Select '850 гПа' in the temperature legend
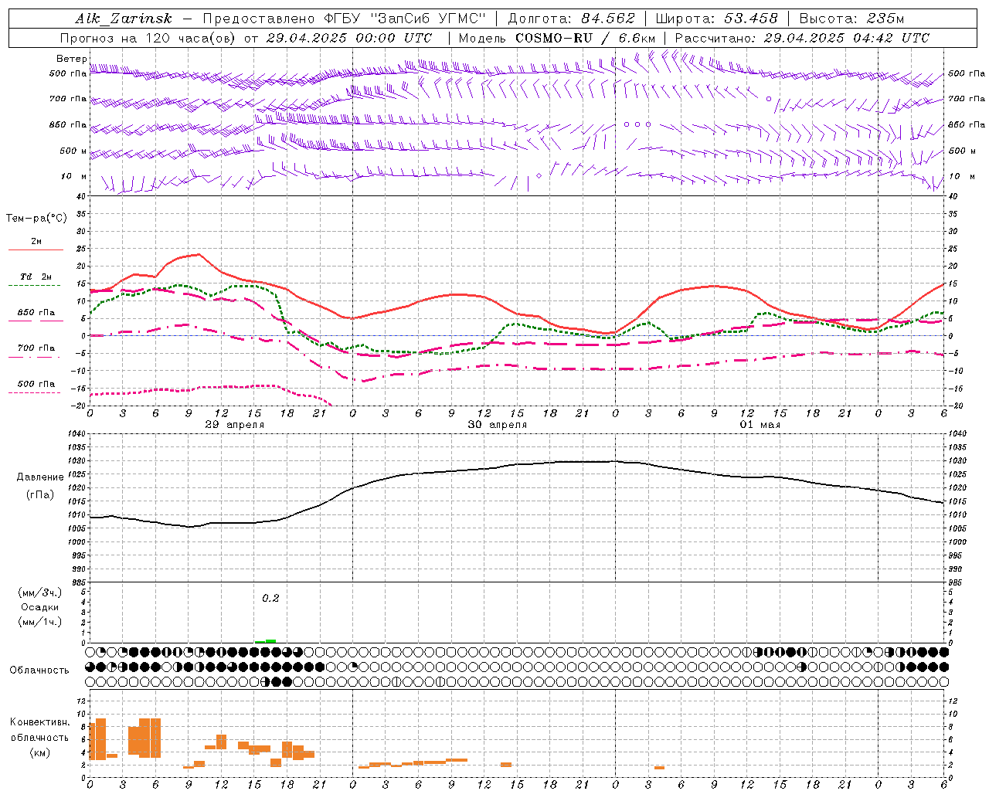This screenshot has width=989, height=791. click(36, 313)
